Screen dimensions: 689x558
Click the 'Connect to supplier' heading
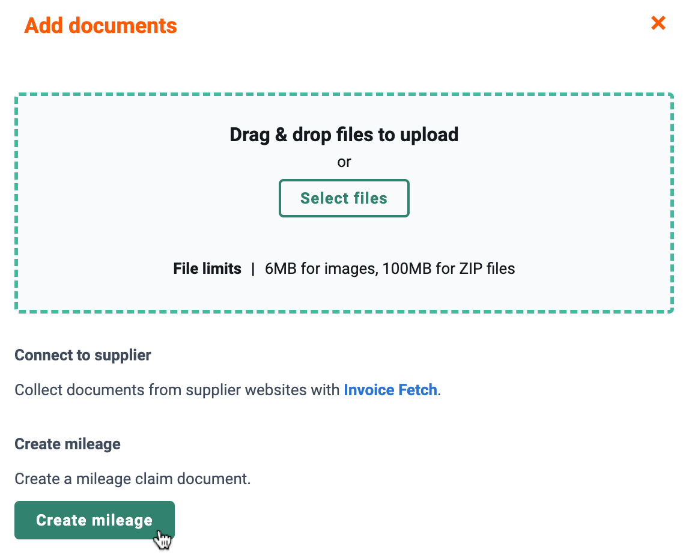83,355
